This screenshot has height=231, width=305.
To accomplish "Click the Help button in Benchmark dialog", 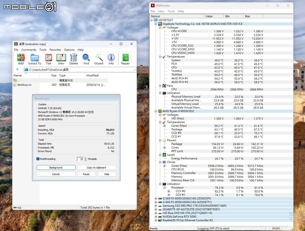I will click(x=107, y=174).
